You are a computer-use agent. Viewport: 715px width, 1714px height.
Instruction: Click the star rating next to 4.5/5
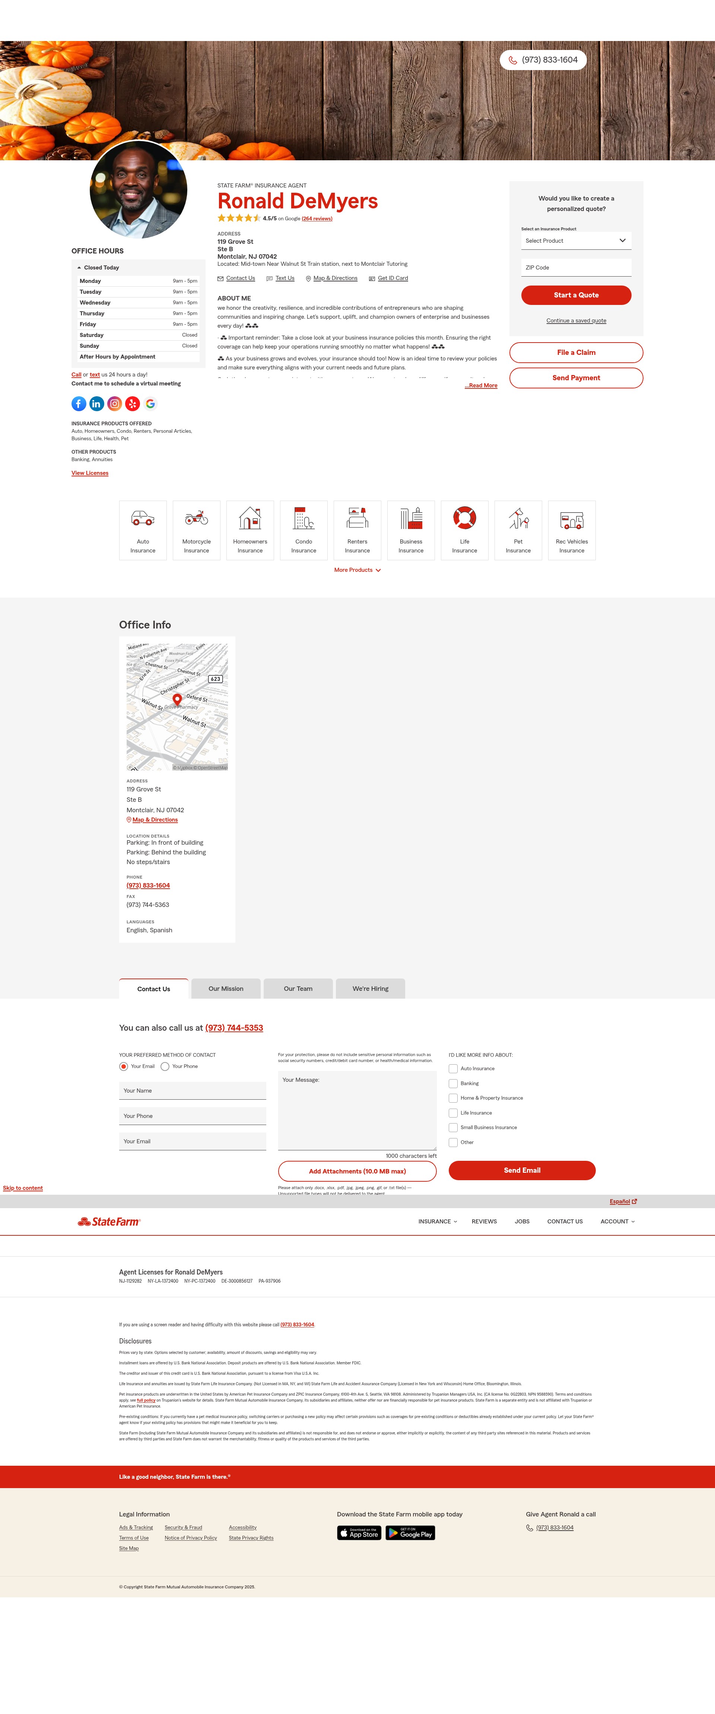pyautogui.click(x=239, y=218)
